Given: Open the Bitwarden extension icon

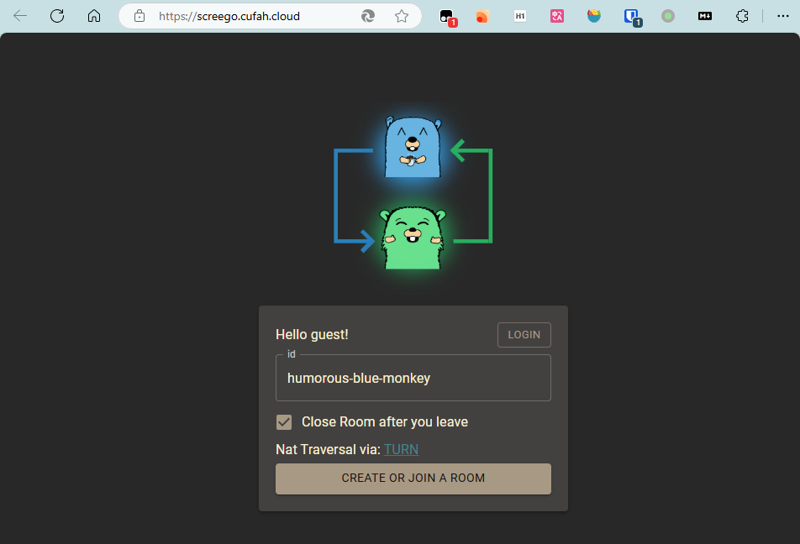Looking at the screenshot, I should pyautogui.click(x=632, y=16).
